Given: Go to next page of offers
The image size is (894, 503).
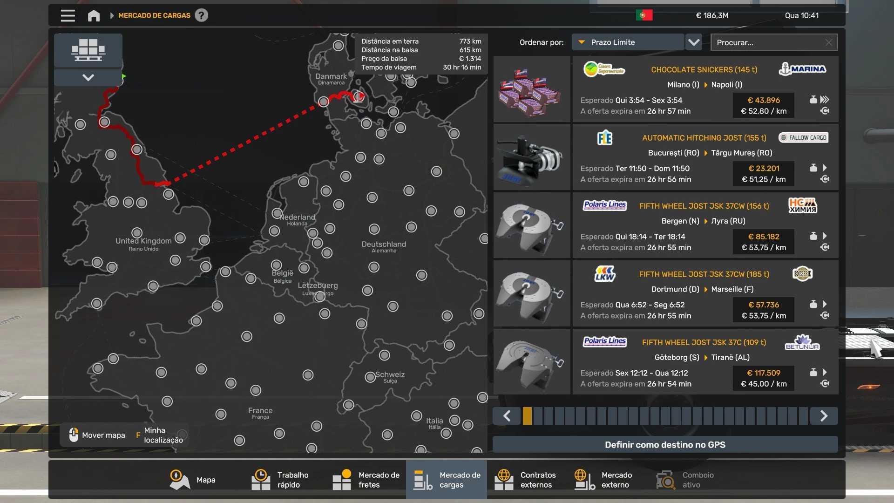Looking at the screenshot, I should coord(824,416).
